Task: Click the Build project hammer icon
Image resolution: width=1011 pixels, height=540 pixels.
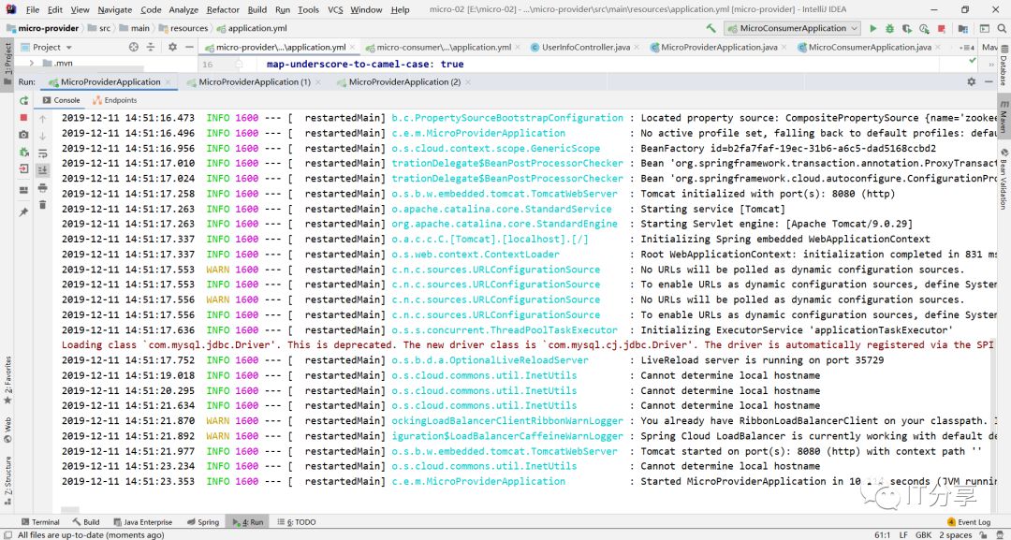Action: pyautogui.click(x=711, y=28)
